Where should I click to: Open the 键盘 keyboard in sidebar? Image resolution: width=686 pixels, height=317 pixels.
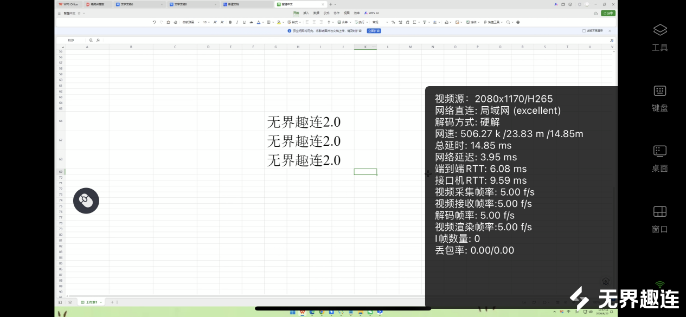tap(659, 98)
